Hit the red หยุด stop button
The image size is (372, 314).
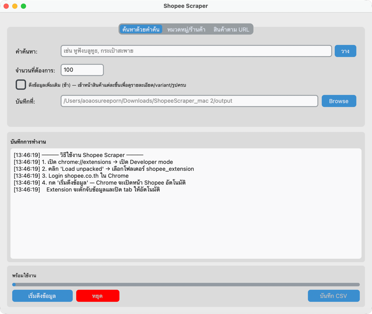coord(97,296)
